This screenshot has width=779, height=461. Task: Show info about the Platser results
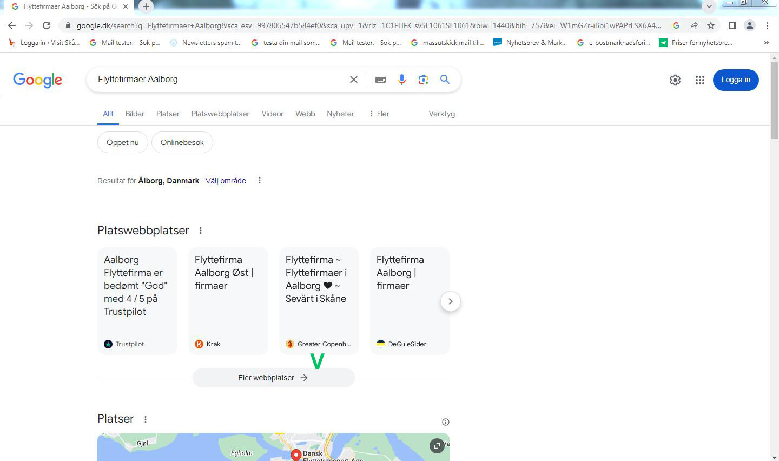pos(446,422)
